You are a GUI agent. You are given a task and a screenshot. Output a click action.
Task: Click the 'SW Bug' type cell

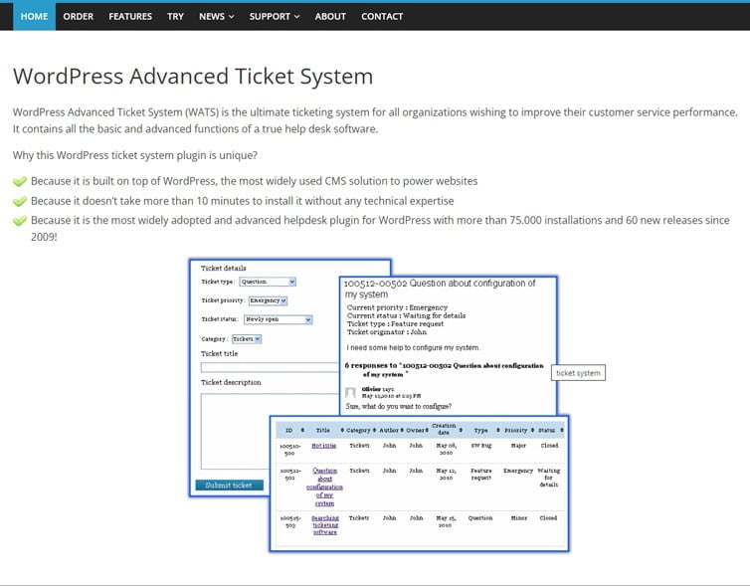481,446
